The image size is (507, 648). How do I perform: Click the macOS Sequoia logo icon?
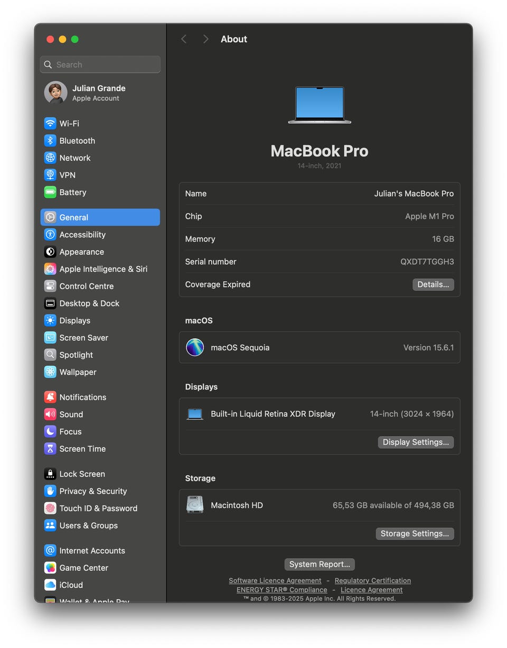click(x=195, y=347)
